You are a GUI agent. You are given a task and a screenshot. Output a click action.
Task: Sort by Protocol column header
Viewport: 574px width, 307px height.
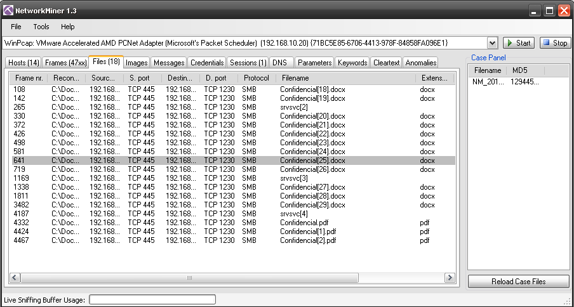(x=257, y=78)
